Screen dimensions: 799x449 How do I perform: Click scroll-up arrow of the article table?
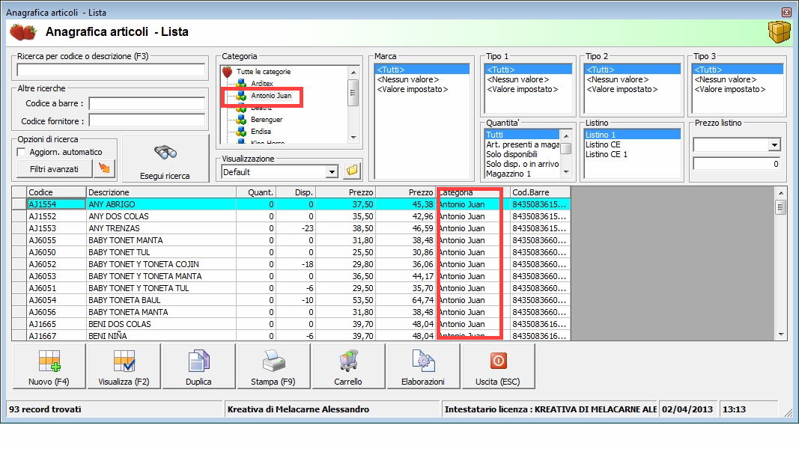781,193
